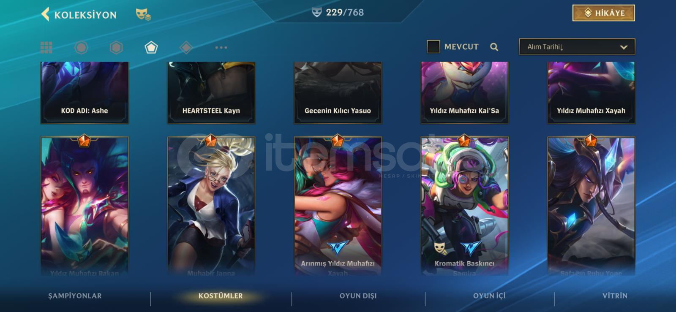The image size is (676, 312).
Task: Open the Alım Tarihi sort dropdown
Action: pos(577,47)
